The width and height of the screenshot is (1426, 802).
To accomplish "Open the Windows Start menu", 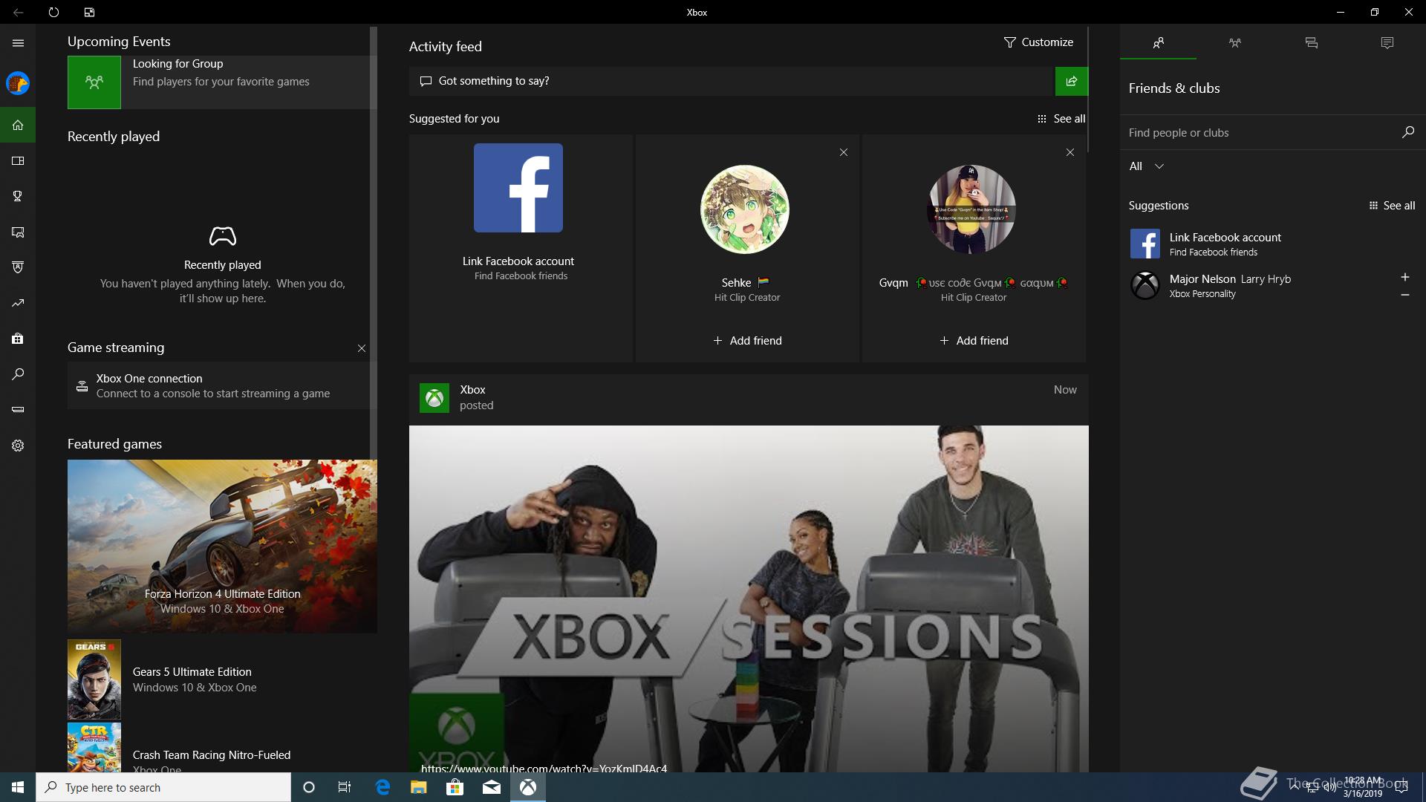I will click(x=18, y=787).
